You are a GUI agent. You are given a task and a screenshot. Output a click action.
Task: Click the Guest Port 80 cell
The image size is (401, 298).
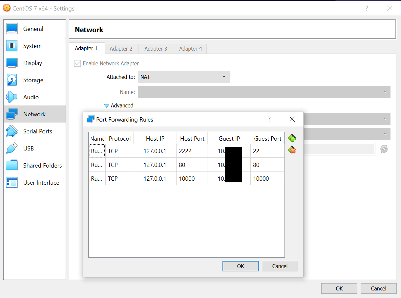267,165
